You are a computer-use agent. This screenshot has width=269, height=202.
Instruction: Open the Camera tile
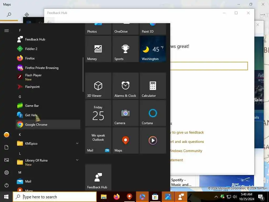point(126,113)
